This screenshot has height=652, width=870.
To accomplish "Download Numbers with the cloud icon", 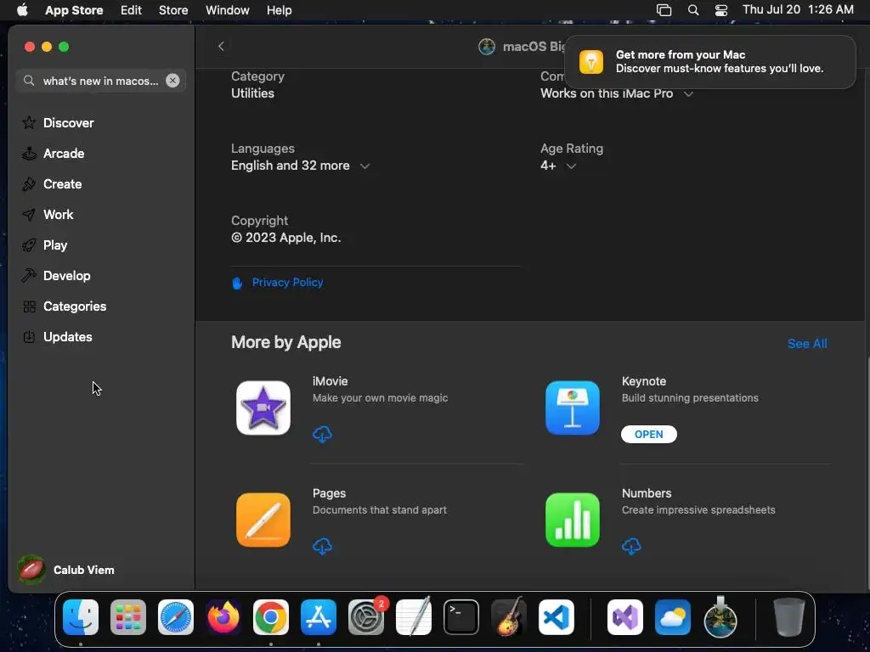I will (x=631, y=546).
